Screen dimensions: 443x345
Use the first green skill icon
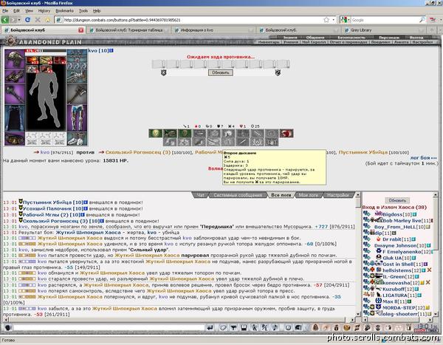coord(156,133)
